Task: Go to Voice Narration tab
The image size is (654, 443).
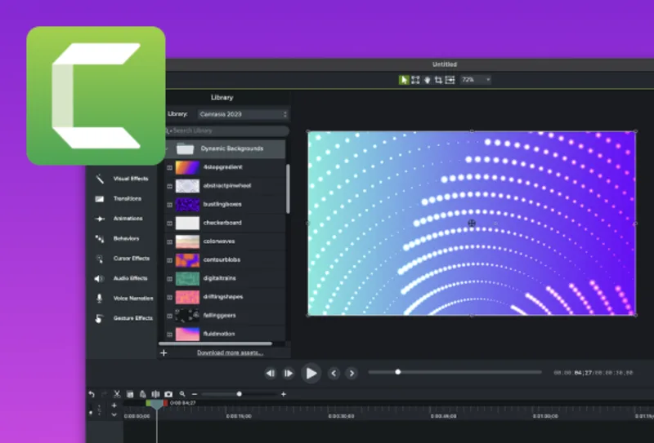Action: 124,298
